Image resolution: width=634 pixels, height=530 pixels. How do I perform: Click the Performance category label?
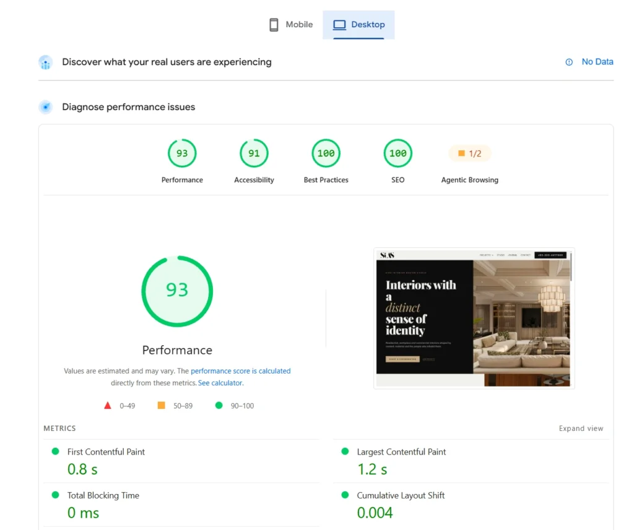pyautogui.click(x=182, y=180)
